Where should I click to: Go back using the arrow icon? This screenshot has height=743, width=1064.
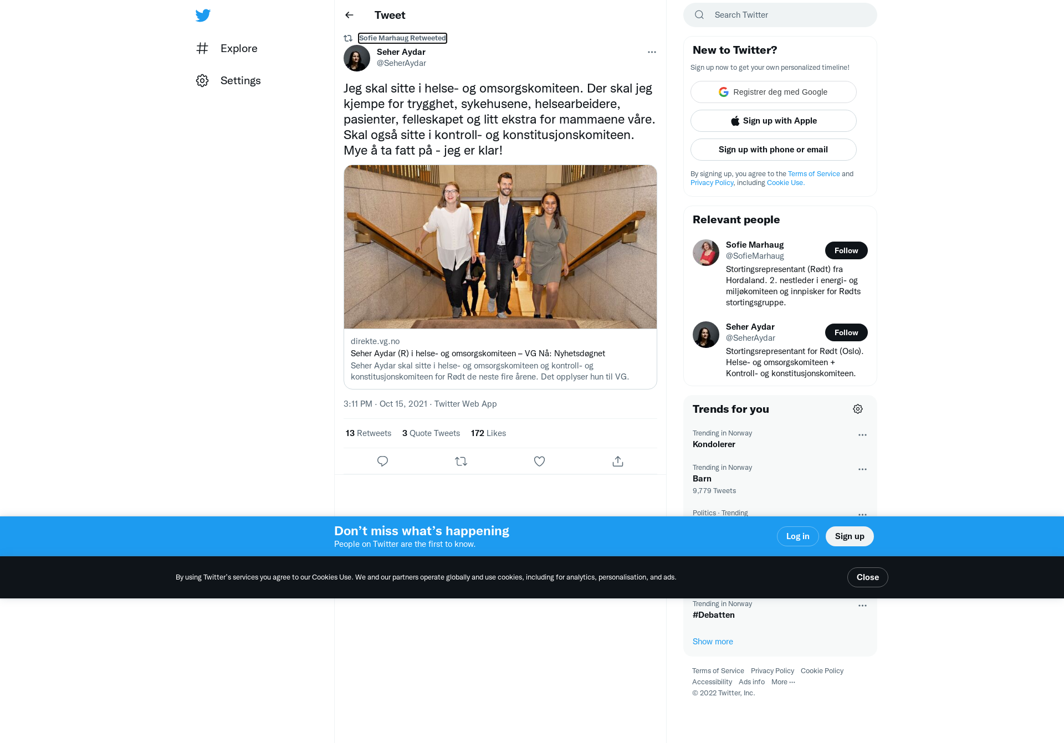(x=349, y=15)
